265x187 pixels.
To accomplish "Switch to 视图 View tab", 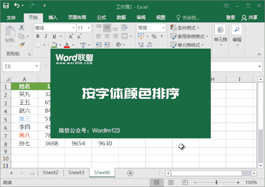I will pyautogui.click(x=160, y=17).
